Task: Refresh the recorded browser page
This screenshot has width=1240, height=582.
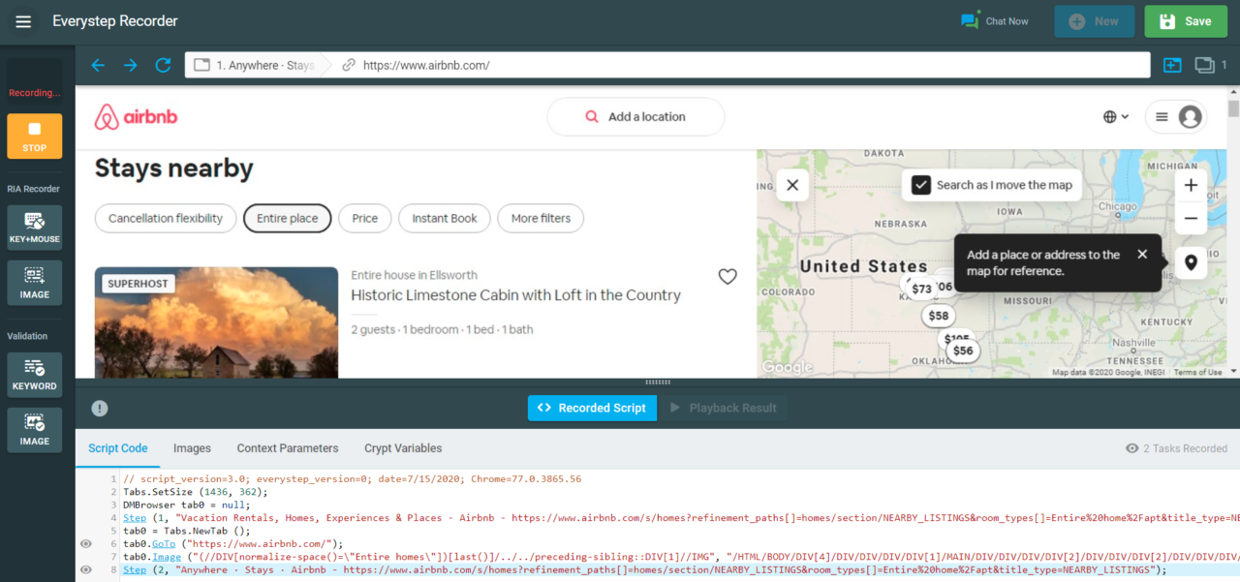Action: 163,65
